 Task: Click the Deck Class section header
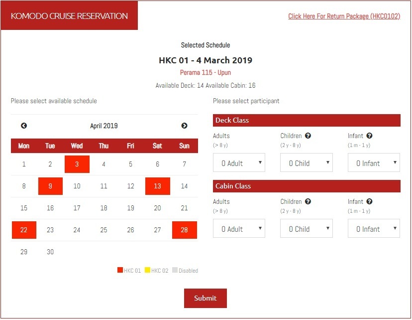[x=307, y=120]
